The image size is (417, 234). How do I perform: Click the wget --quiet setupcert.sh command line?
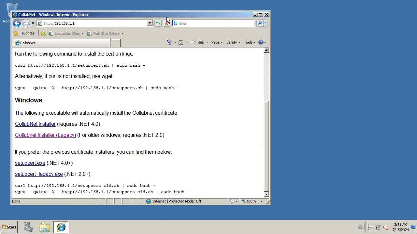[x=97, y=88]
